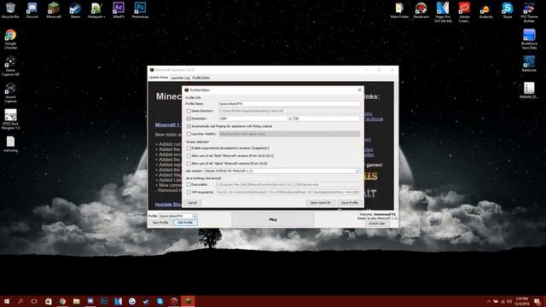Open the Store icon in taskbar
Image resolution: width=546 pixels, height=307 pixels.
pos(49,301)
